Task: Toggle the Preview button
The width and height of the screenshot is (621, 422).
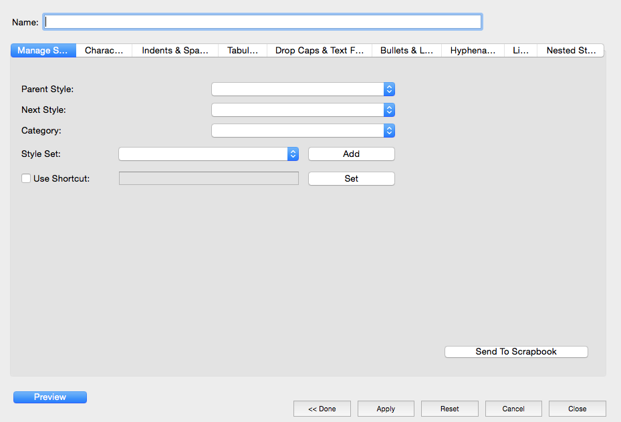Action: 50,397
